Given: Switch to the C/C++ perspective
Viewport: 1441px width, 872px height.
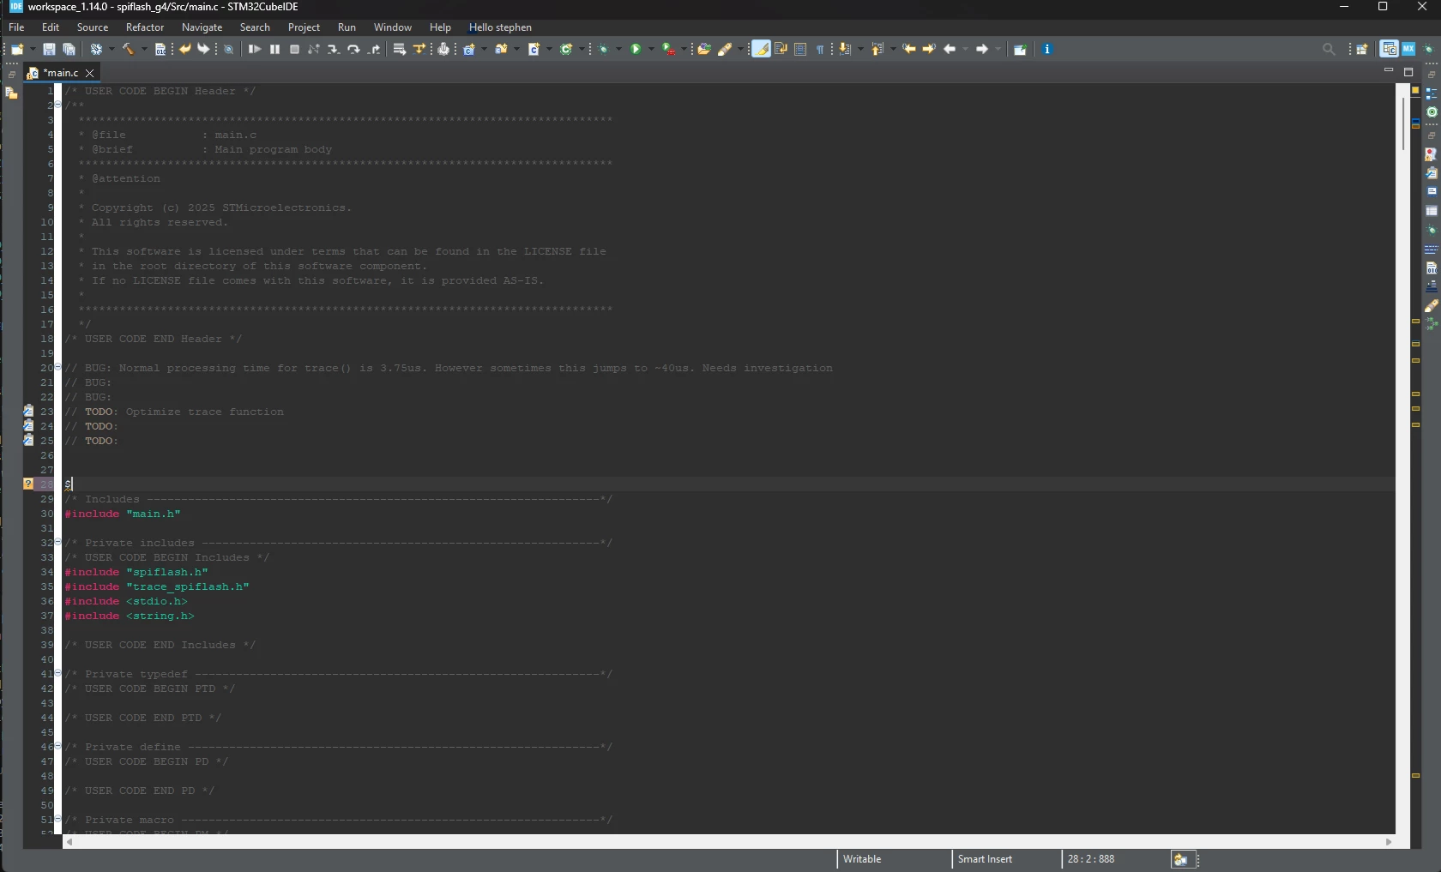Looking at the screenshot, I should point(1390,49).
